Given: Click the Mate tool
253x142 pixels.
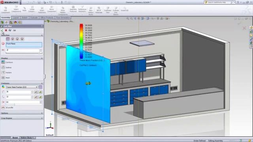Looking at the screenshot, I should (25, 9).
